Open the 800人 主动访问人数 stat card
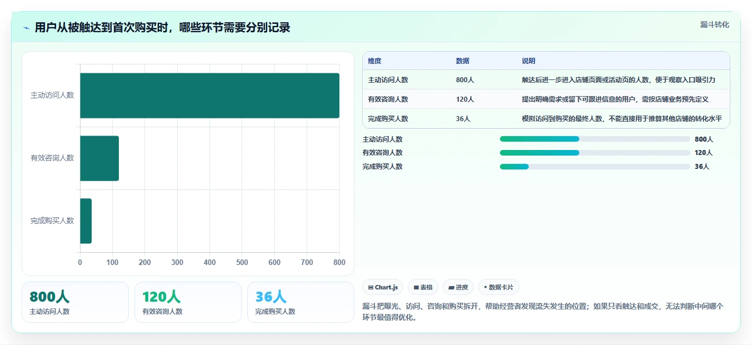The width and height of the screenshot is (752, 345). click(75, 302)
